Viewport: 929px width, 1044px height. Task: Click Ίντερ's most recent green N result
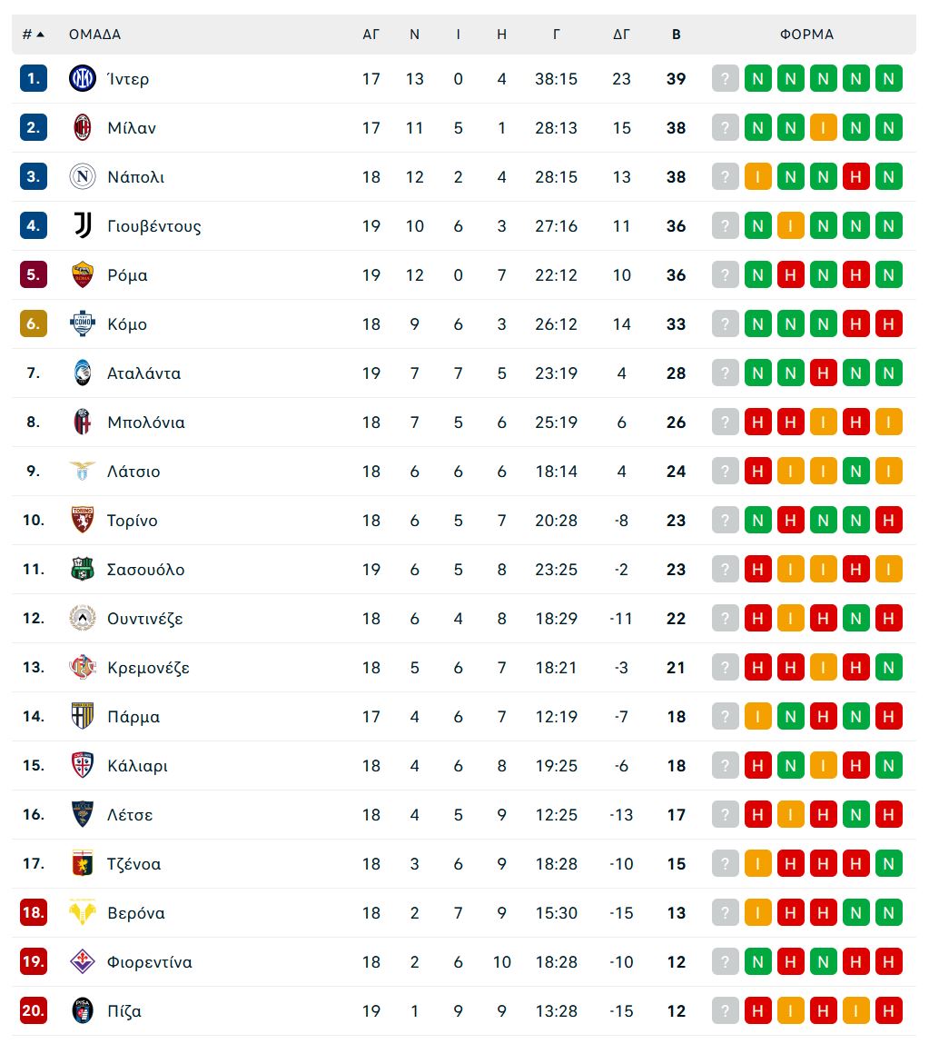888,78
